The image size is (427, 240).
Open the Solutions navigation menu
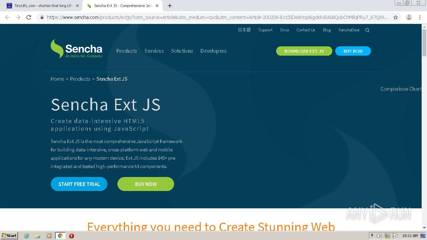coord(182,51)
